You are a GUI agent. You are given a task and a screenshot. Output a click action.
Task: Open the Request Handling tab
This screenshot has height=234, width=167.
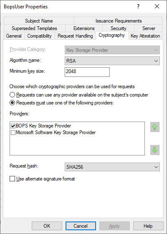coord(75,36)
